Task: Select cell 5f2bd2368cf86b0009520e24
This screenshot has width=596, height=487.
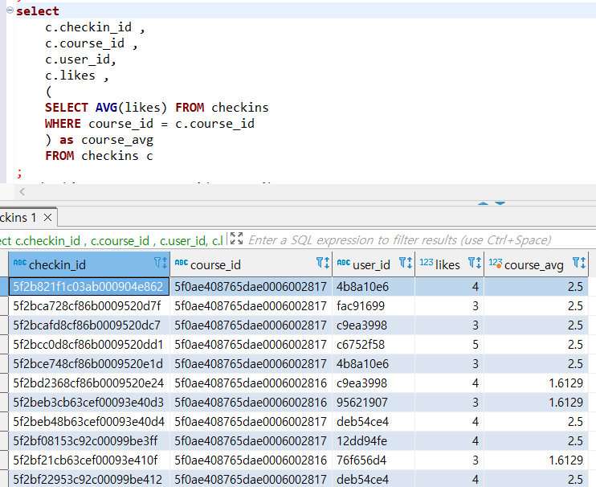Action: 89,383
